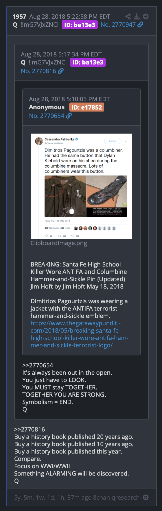
Task: Click the post number 1957
Action: [x=19, y=16]
